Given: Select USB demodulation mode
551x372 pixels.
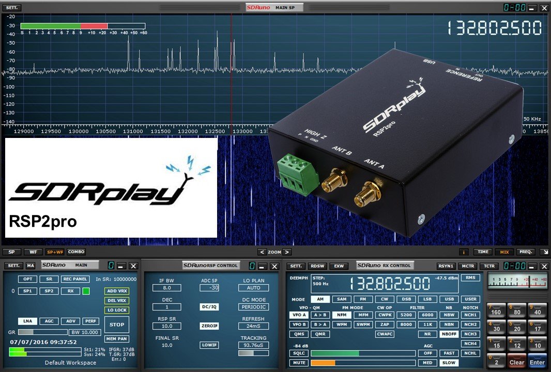Looking at the screenshot, I should point(449,299).
